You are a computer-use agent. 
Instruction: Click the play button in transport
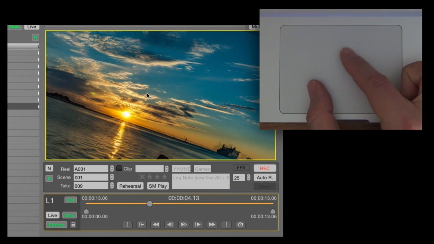[183, 224]
